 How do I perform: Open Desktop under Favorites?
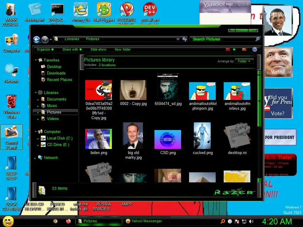click(x=54, y=67)
